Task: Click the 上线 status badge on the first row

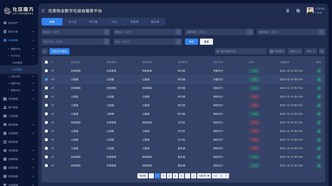Action: tap(254, 71)
